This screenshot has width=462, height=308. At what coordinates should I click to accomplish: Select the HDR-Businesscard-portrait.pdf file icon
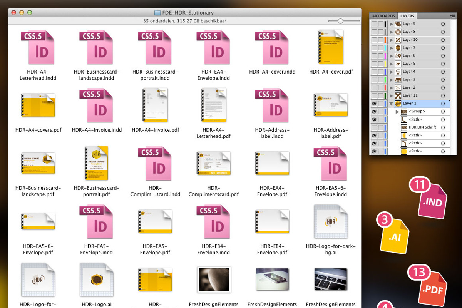[x=96, y=164]
